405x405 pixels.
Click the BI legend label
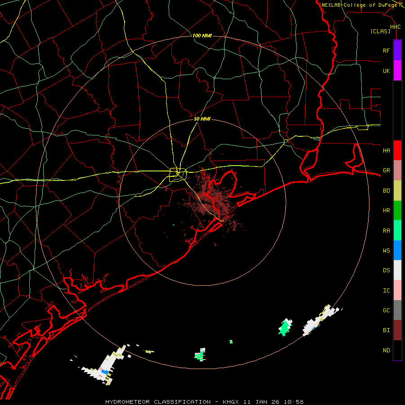click(x=386, y=330)
